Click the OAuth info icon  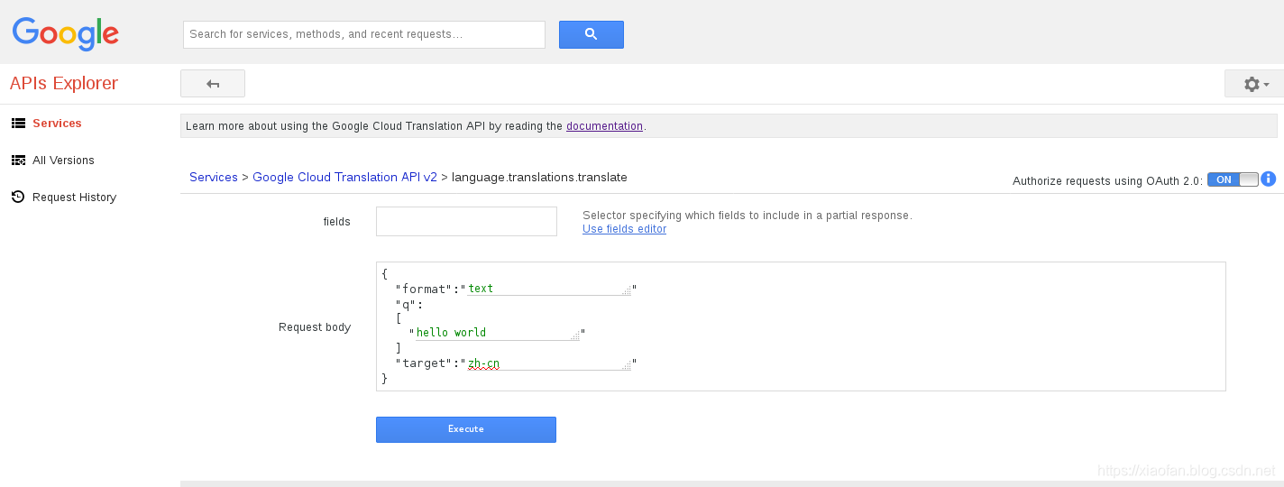[1269, 179]
